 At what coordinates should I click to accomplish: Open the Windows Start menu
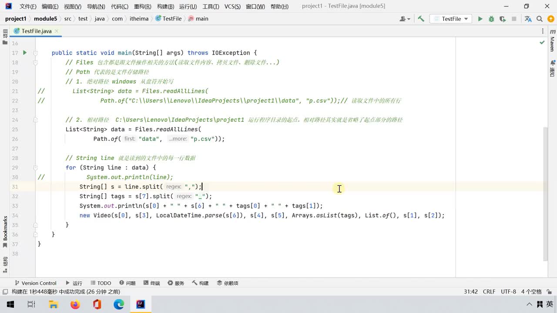10,304
